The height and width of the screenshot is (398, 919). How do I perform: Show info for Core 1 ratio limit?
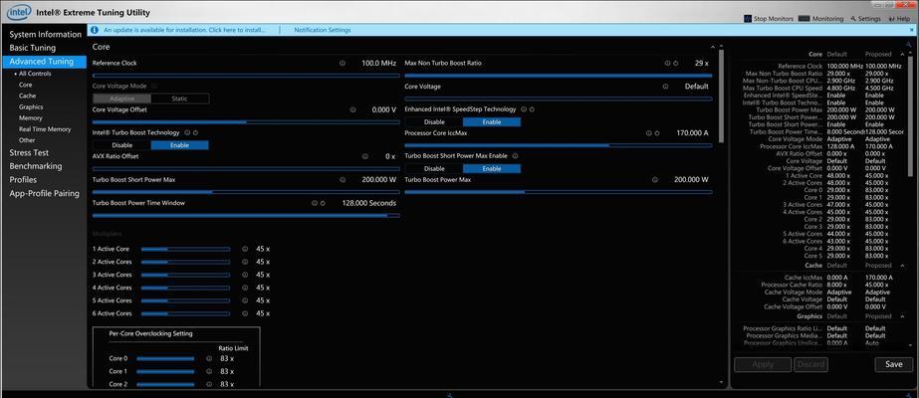click(209, 371)
